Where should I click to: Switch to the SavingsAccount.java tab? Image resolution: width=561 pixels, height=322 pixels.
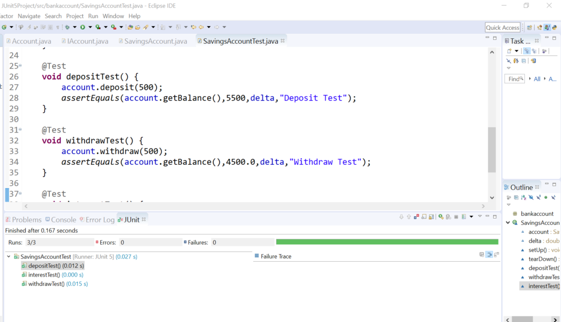(x=153, y=41)
